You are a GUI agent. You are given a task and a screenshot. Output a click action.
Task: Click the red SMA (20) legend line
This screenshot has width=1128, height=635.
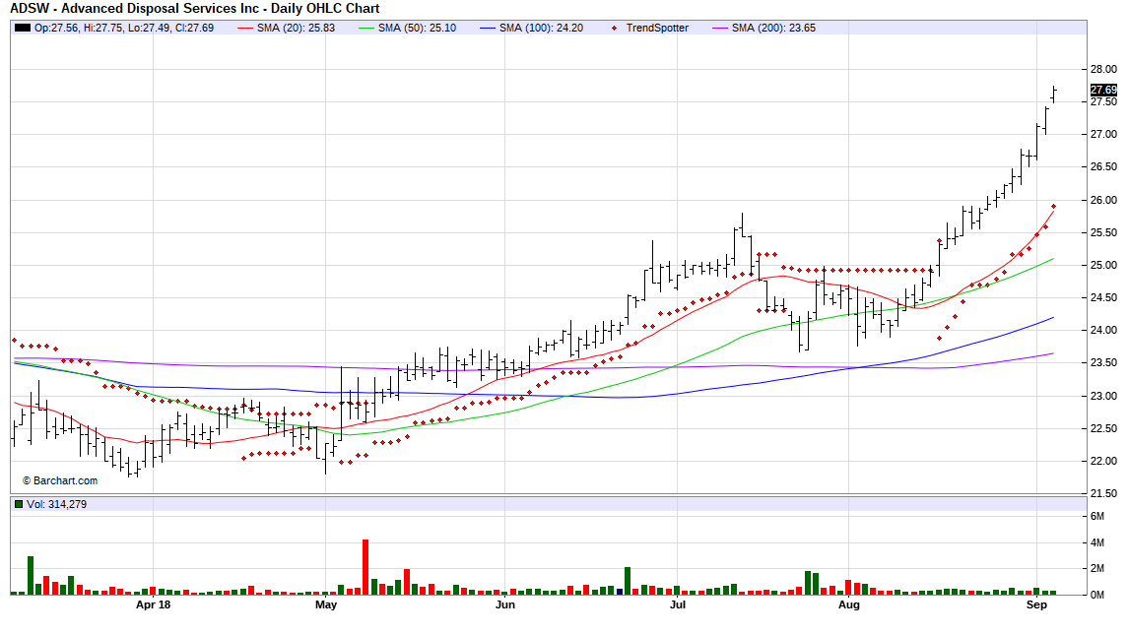click(245, 28)
